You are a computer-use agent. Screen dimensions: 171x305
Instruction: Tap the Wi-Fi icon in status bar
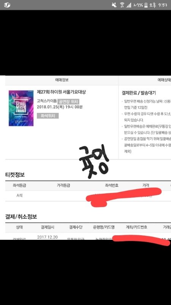point(122,5)
